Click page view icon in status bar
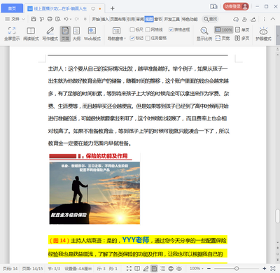Image resolution: width=280 pixels, height=273 pixels. click(x=154, y=268)
